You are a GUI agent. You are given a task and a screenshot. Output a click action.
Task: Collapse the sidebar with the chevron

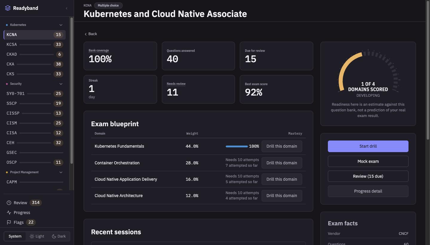click(x=67, y=8)
